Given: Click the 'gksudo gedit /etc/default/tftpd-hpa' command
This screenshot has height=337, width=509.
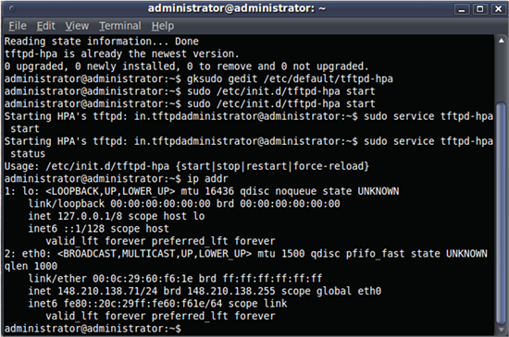Looking at the screenshot, I should point(290,78).
